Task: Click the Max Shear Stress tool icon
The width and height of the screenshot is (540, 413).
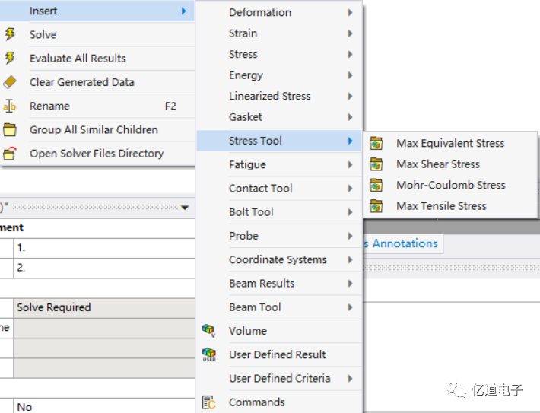Action: point(376,164)
